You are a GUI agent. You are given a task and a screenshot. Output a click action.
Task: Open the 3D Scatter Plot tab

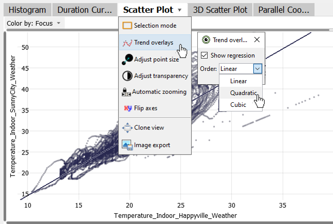tap(220, 10)
